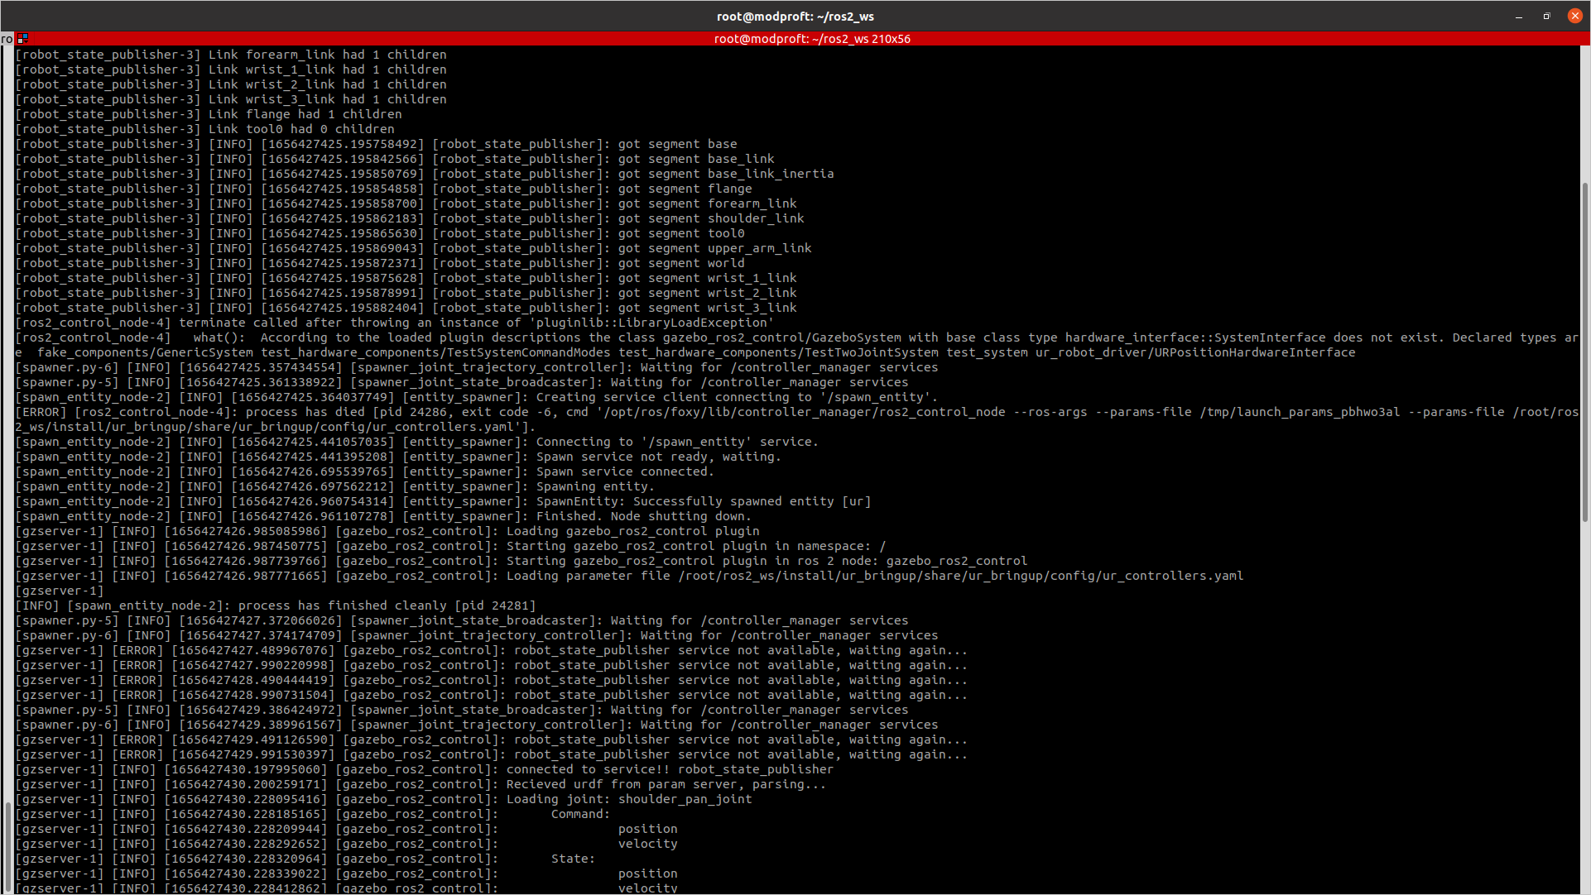Click the line 'Link forearm_link had 1 children'
The height and width of the screenshot is (895, 1591).
click(x=327, y=55)
